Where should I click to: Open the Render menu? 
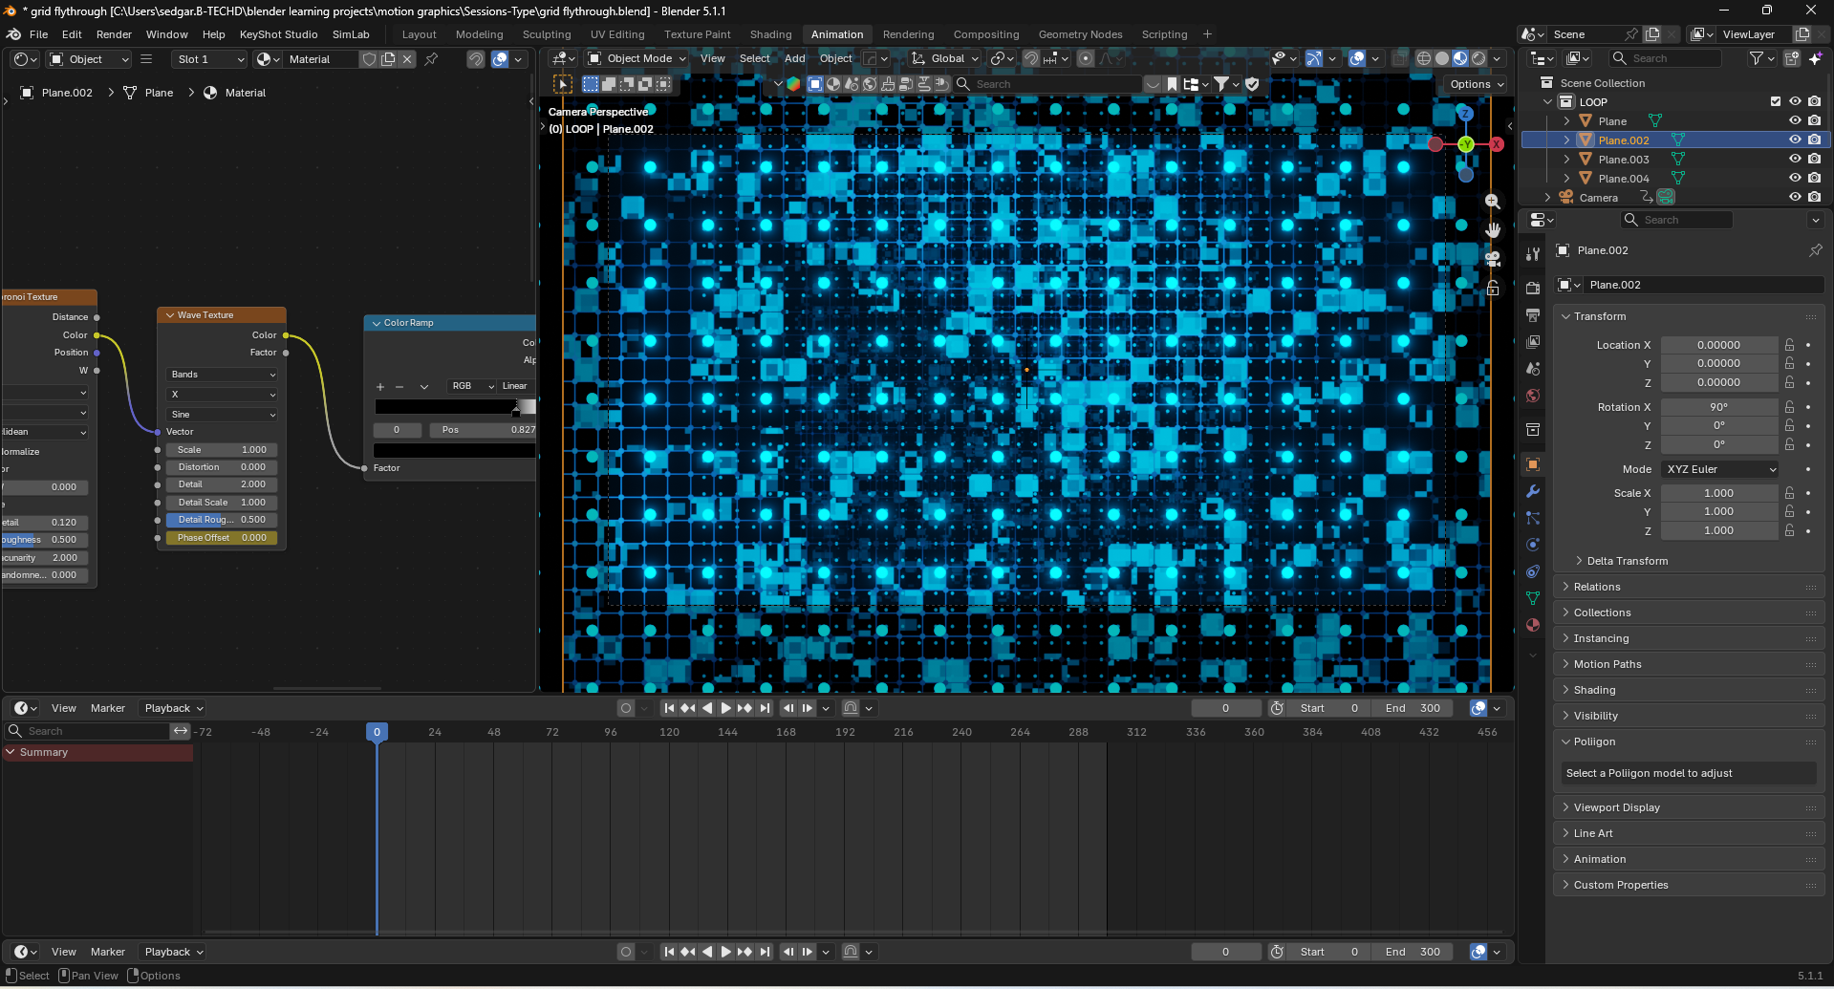tap(114, 34)
